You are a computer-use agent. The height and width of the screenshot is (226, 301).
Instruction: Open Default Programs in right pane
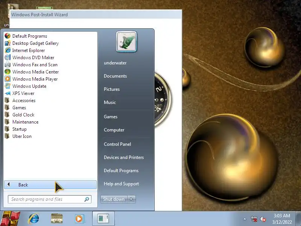[x=121, y=171]
